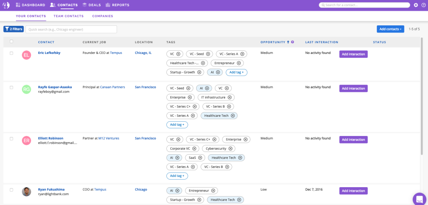Viewport: 428px width, 205px height.
Task: Sort by the Last Interaction column header
Action: pyautogui.click(x=321, y=42)
